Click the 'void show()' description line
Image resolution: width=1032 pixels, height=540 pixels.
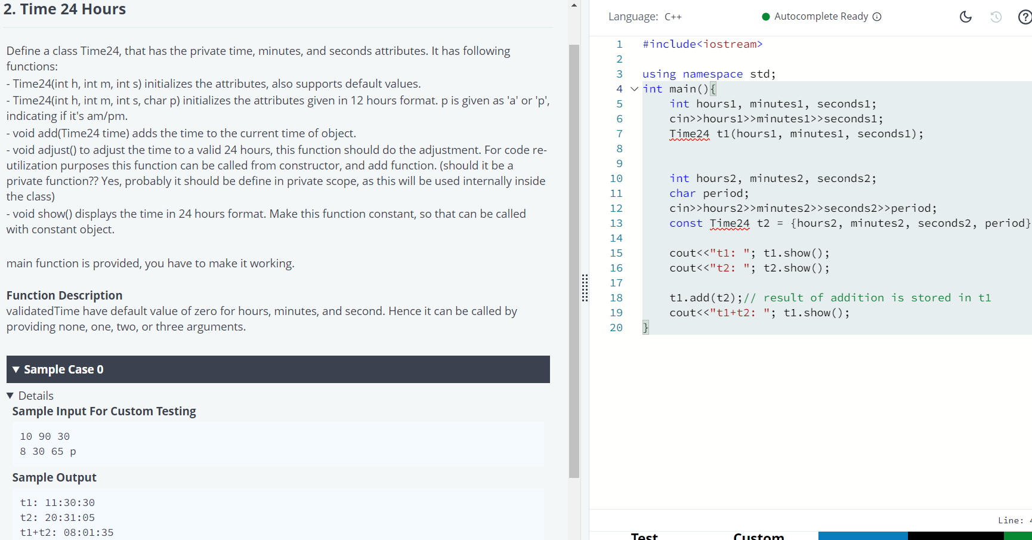(266, 221)
